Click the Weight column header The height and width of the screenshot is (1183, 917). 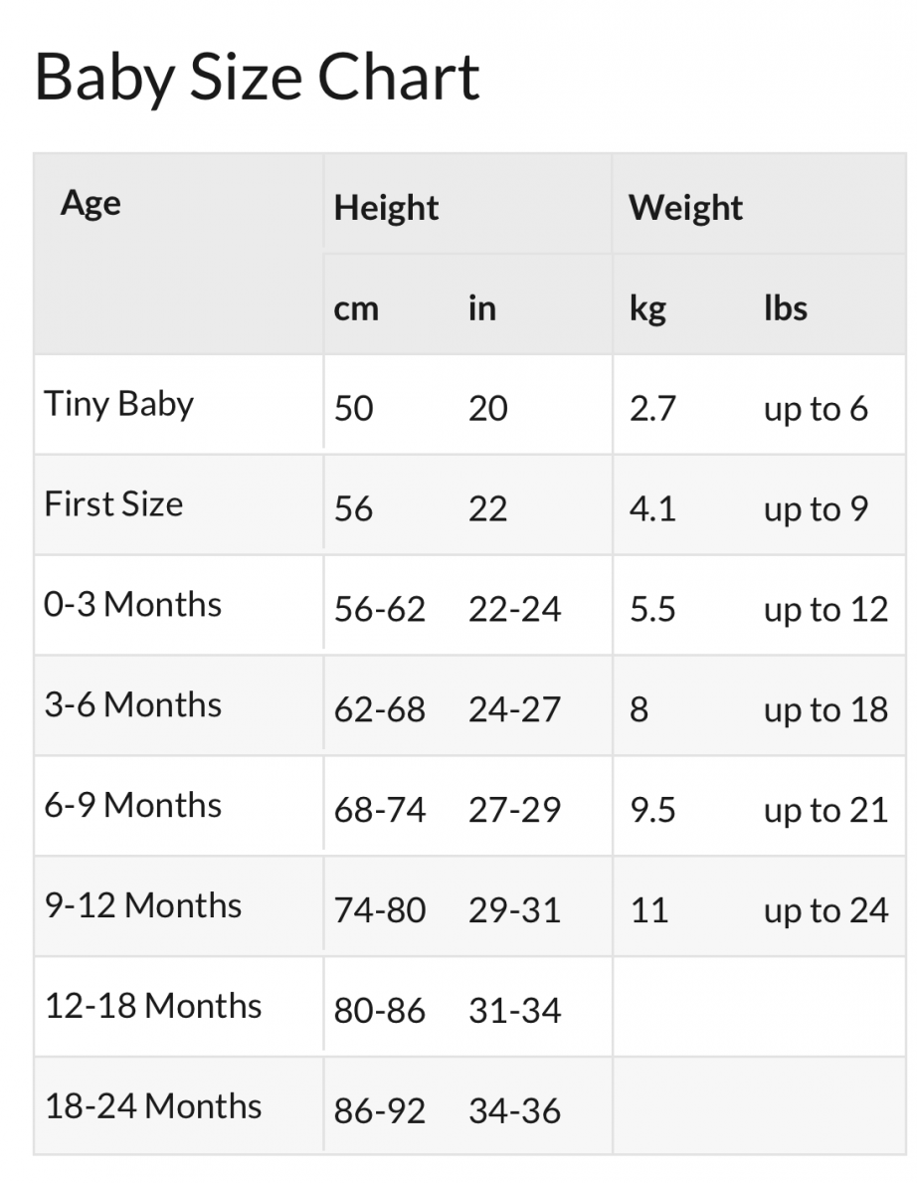(x=685, y=208)
